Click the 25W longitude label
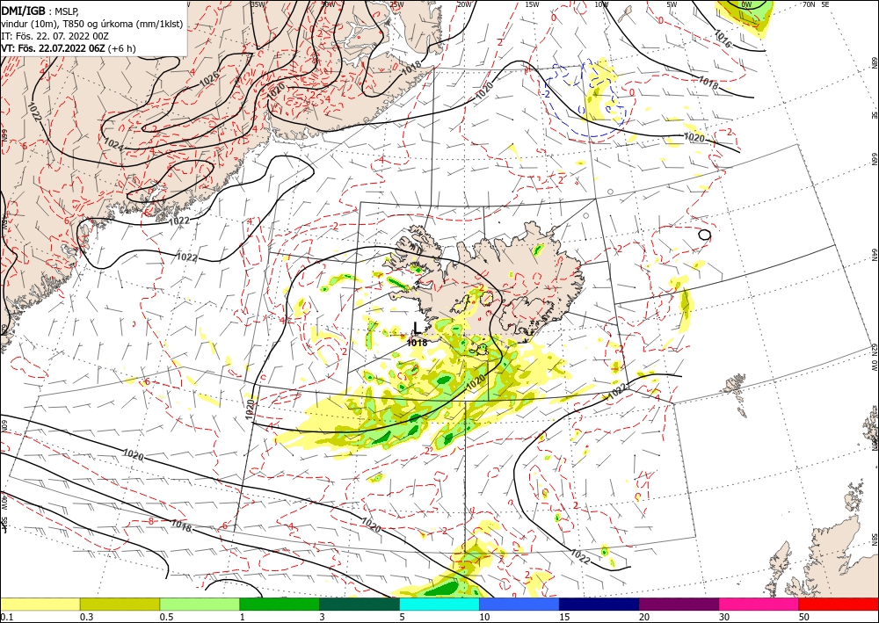 point(396,4)
